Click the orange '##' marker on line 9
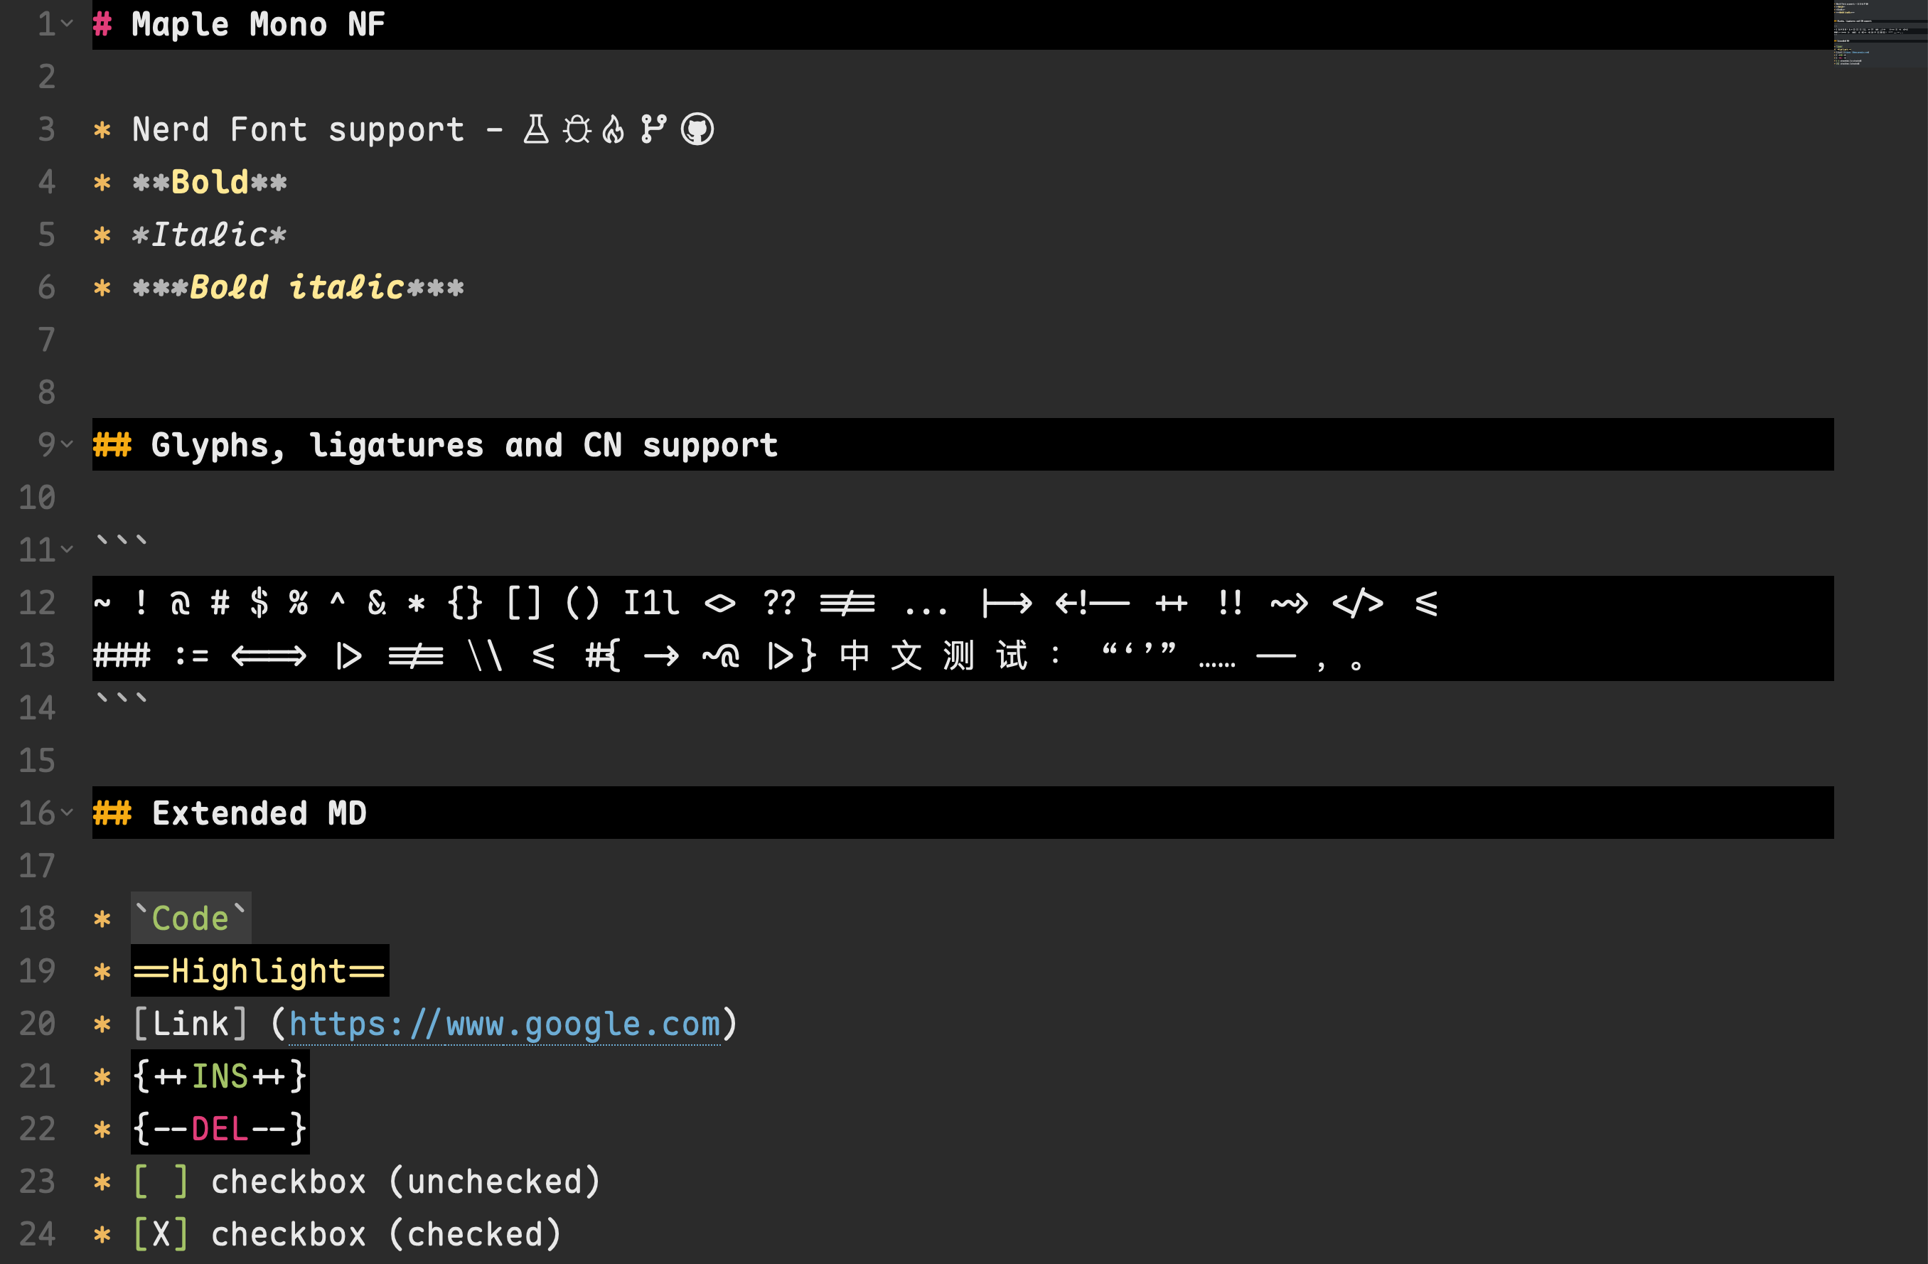The image size is (1928, 1264). tap(112, 445)
